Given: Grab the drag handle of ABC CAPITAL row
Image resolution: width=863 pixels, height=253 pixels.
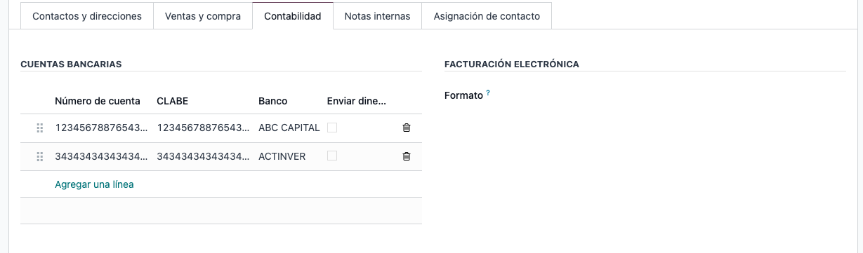Looking at the screenshot, I should click(x=40, y=128).
